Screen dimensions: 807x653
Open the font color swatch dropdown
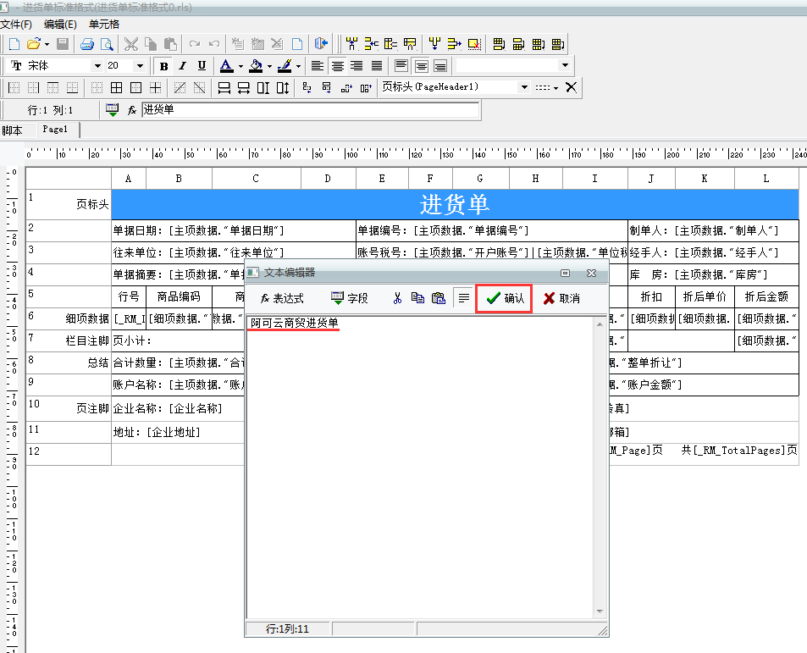click(240, 65)
